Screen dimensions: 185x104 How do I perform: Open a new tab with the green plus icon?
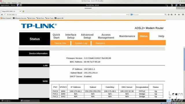click(x=23, y=11)
